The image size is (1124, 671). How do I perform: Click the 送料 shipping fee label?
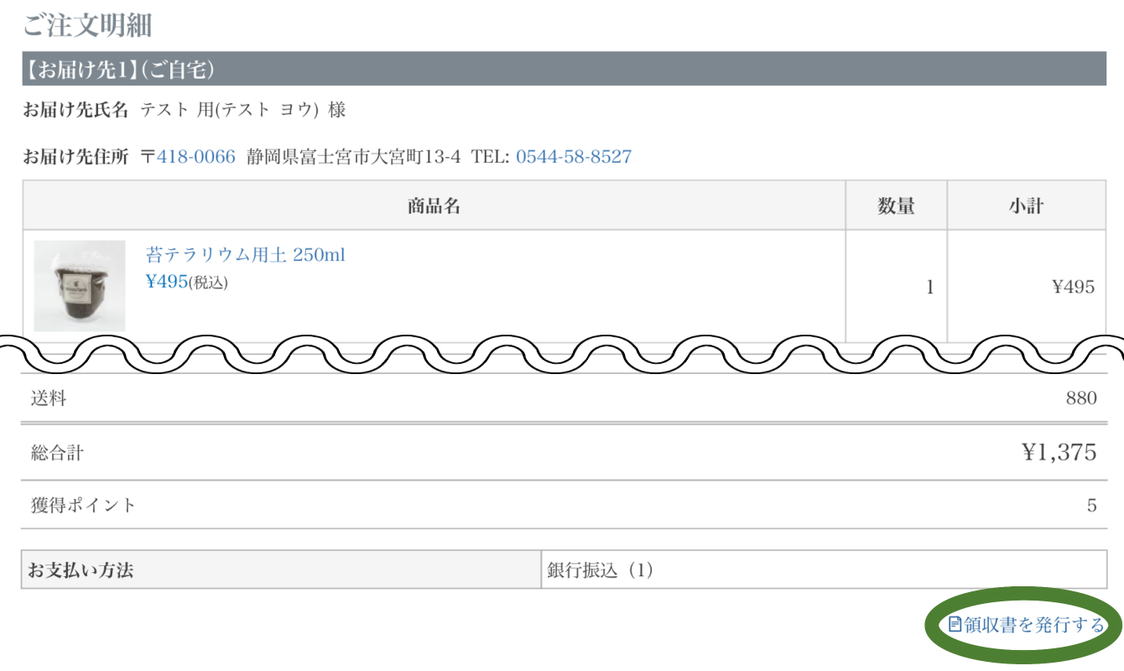pos(49,398)
